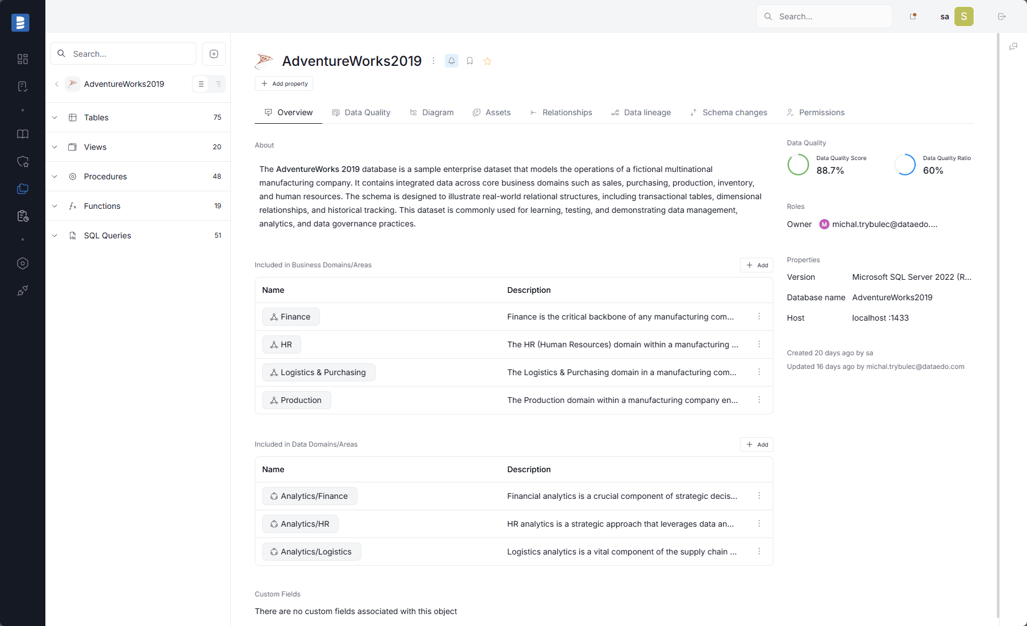Click the vertical scrollbar of main content

[x=998, y=325]
